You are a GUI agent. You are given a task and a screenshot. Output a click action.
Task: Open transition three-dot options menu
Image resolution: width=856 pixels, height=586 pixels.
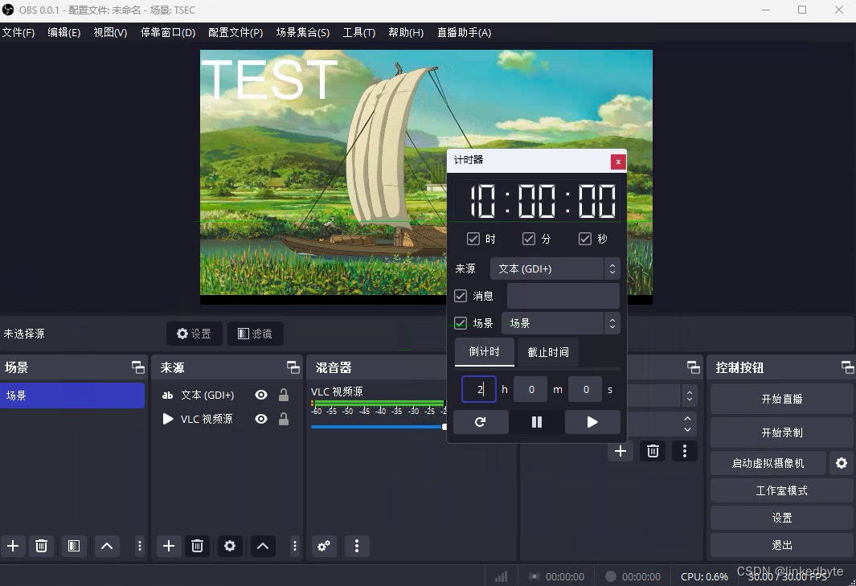[x=685, y=451]
